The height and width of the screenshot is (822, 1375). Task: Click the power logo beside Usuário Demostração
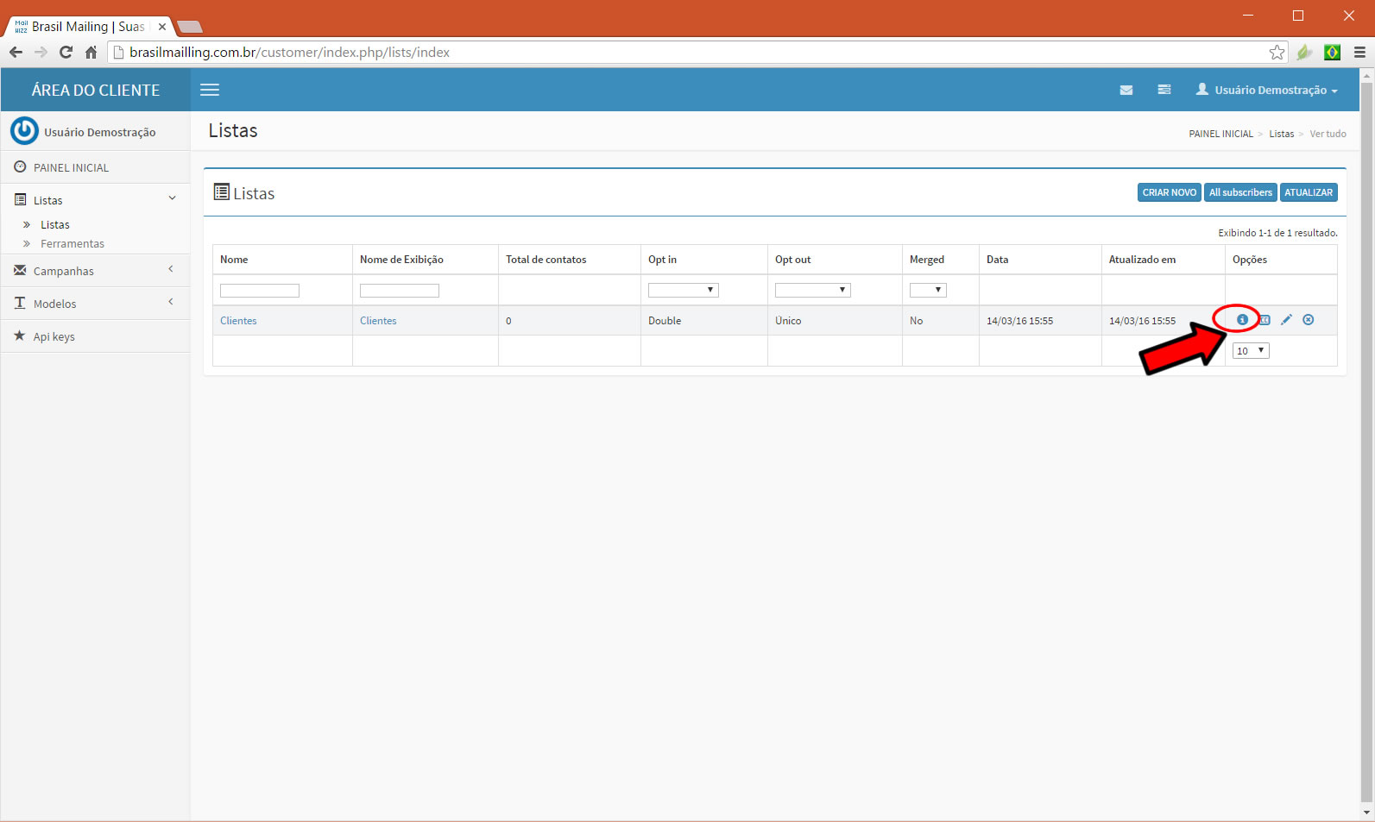tap(24, 131)
